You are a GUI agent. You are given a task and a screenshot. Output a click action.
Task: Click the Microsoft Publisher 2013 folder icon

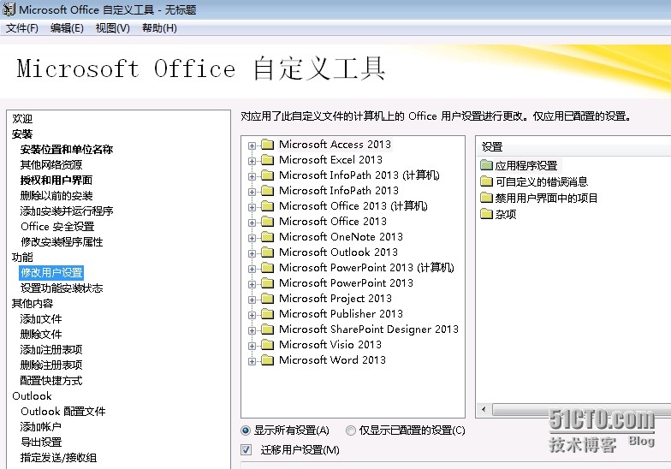pyautogui.click(x=267, y=314)
